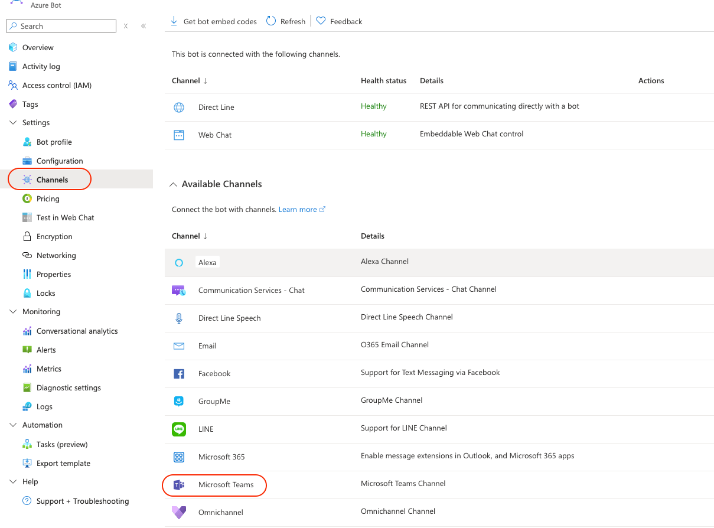Toggle the expand-collapse arrows beside search
Image resolution: width=714 pixels, height=528 pixels.
[126, 26]
